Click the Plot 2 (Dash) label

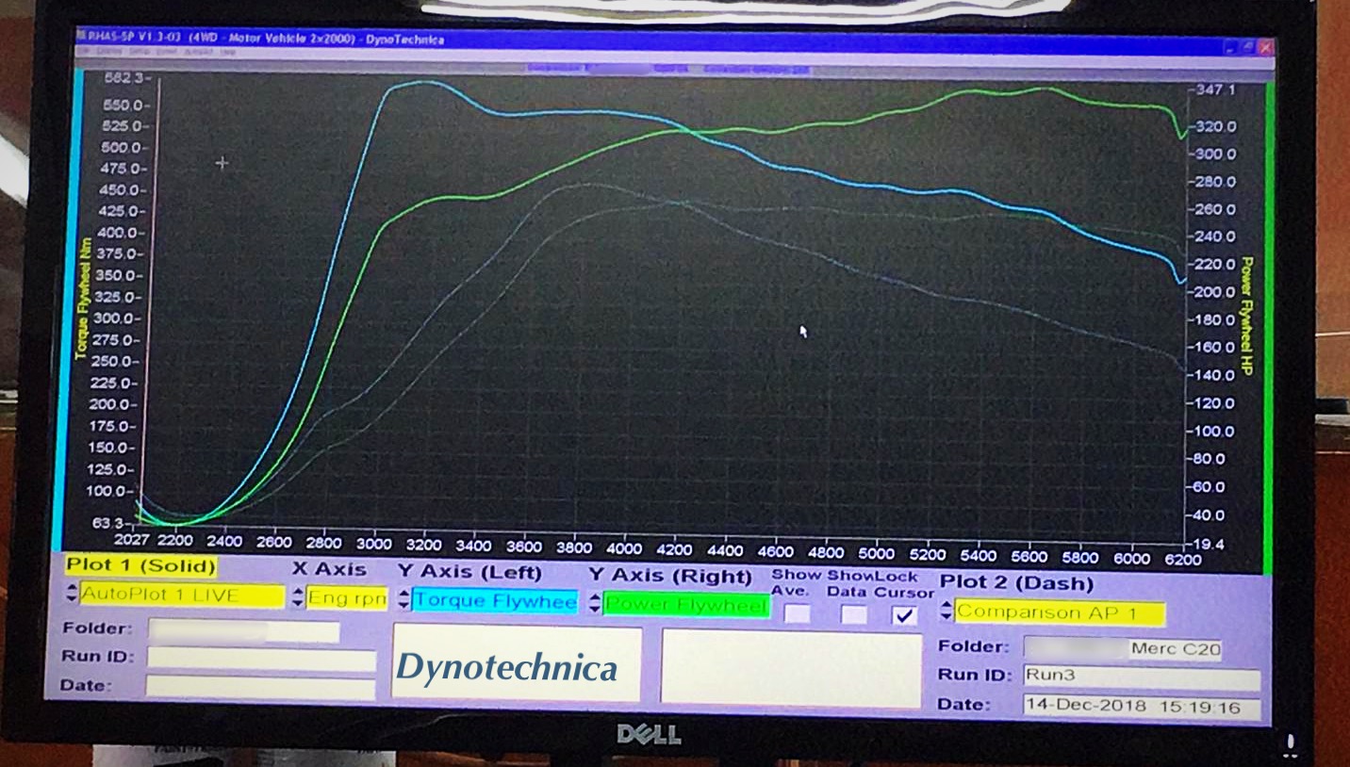point(1016,583)
